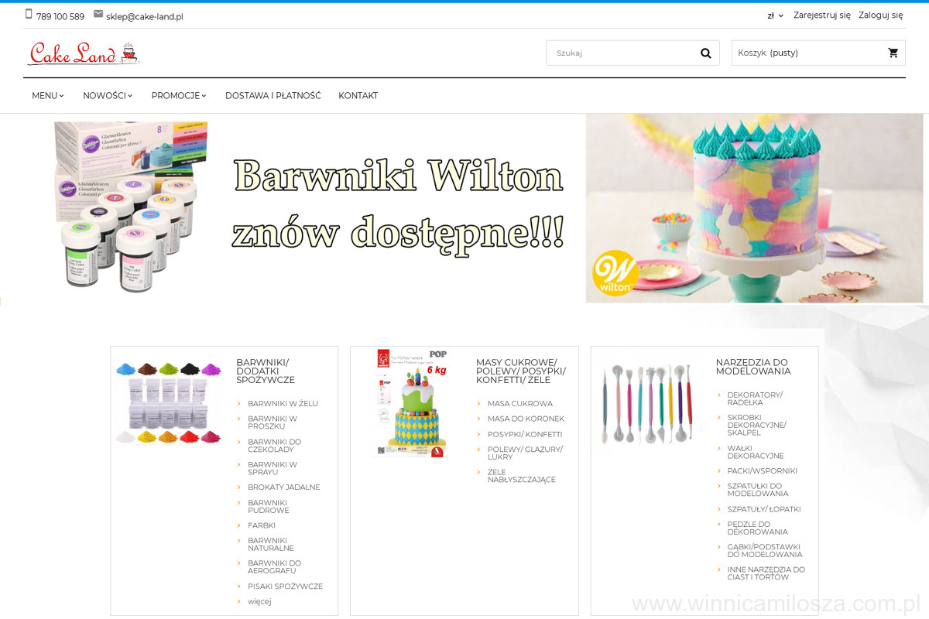This screenshot has height=619, width=929.
Task: Click the search magnifier icon
Action: click(705, 53)
